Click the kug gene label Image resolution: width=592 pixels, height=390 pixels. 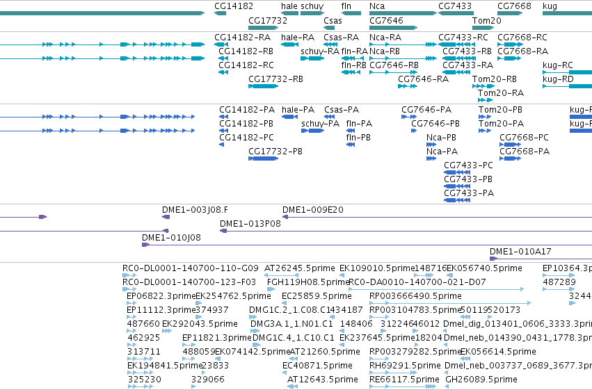(550, 6)
